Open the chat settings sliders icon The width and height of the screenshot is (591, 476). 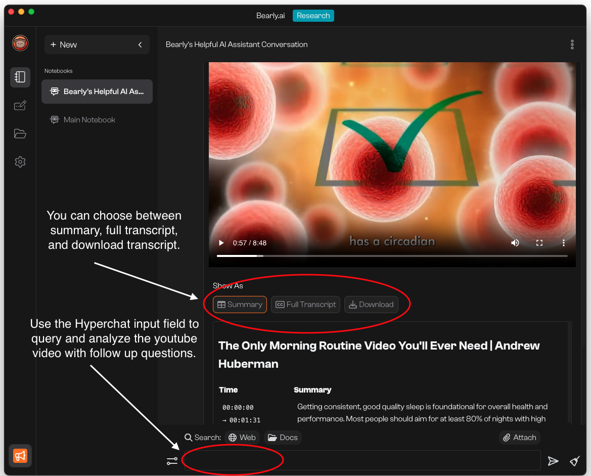click(x=172, y=461)
